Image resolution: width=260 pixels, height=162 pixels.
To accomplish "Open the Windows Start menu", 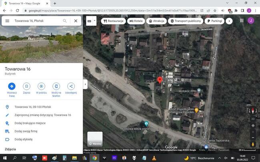I will [5, 158].
